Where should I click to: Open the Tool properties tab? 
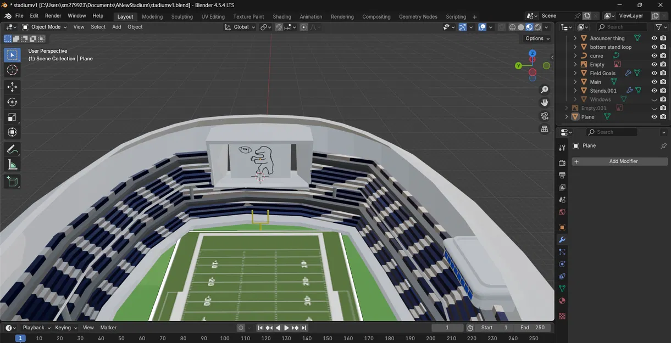562,148
